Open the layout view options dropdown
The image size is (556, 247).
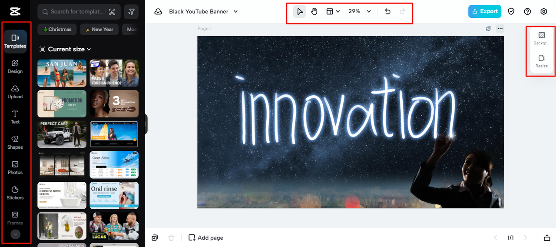(x=333, y=11)
